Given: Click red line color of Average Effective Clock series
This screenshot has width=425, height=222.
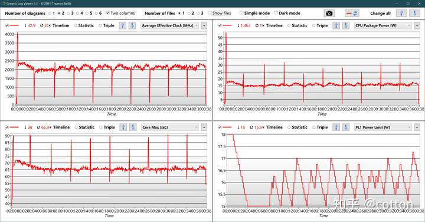Looking at the screenshot, I should pos(14,25).
